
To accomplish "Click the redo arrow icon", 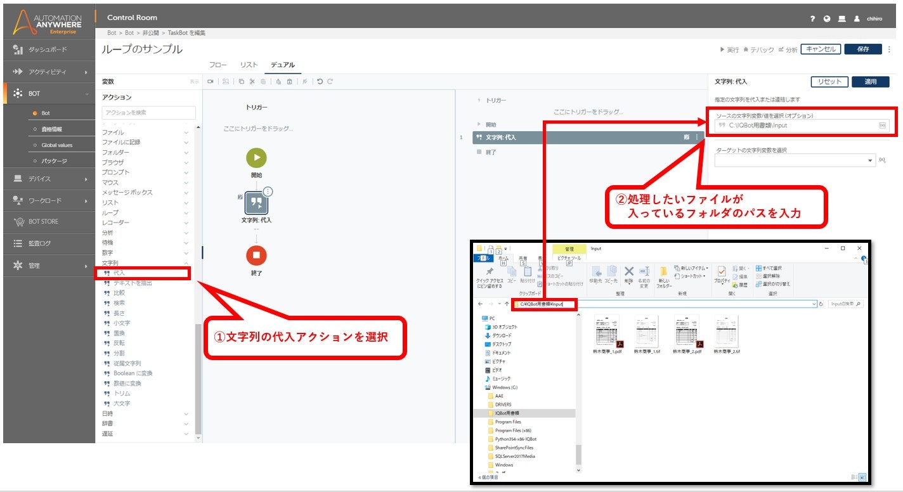I will 330,81.
